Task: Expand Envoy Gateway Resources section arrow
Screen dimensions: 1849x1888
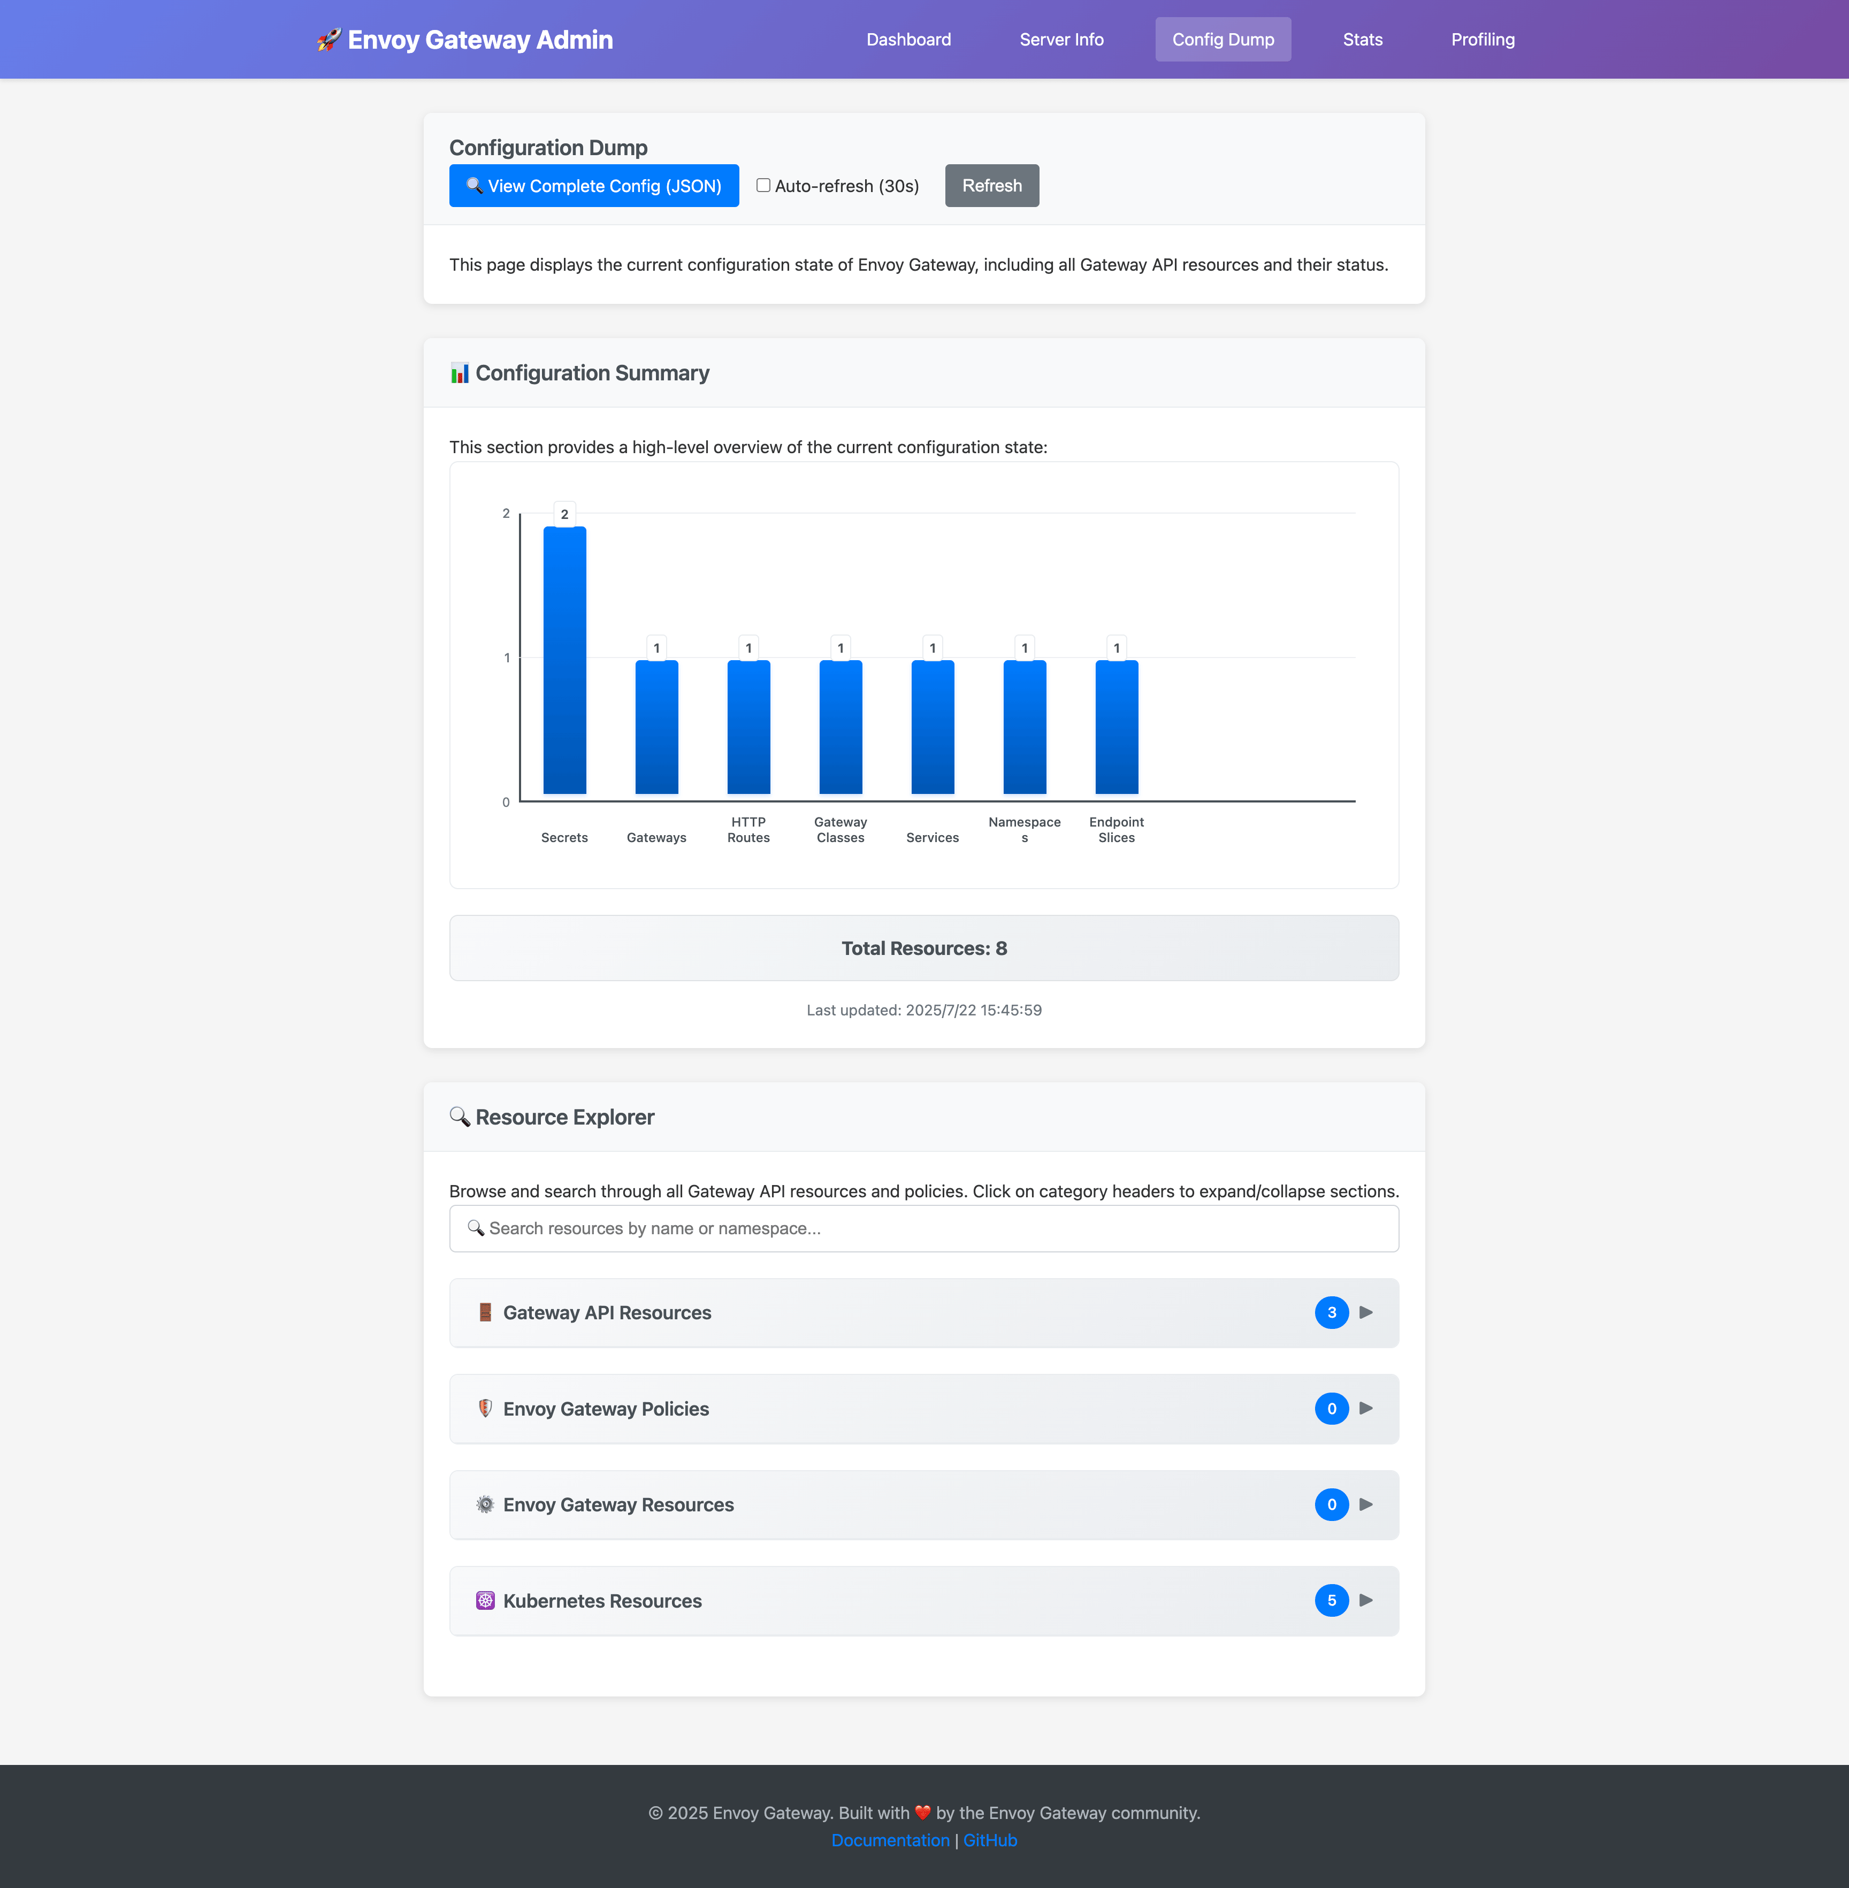Action: click(x=1366, y=1504)
